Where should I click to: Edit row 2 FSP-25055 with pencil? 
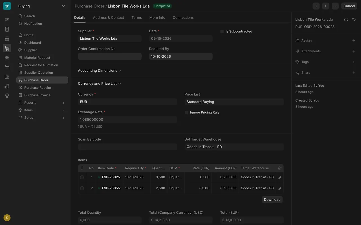click(x=280, y=189)
